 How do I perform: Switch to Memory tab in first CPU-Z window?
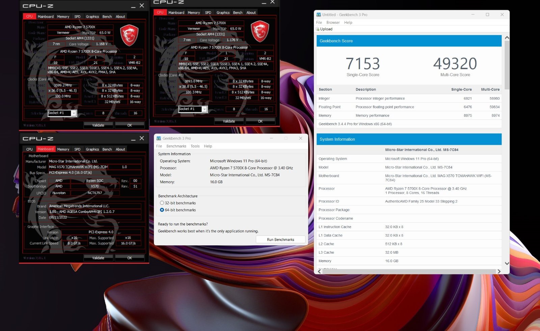[x=63, y=17]
